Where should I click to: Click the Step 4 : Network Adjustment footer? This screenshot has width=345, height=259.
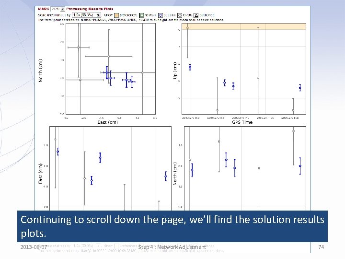tap(172, 247)
